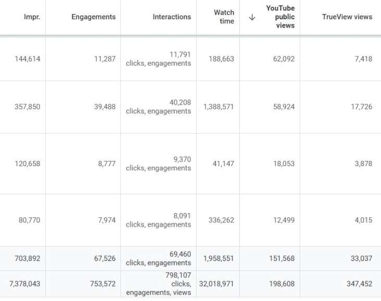Sort by the Engagements column header
The height and width of the screenshot is (301, 381).
coord(93,17)
